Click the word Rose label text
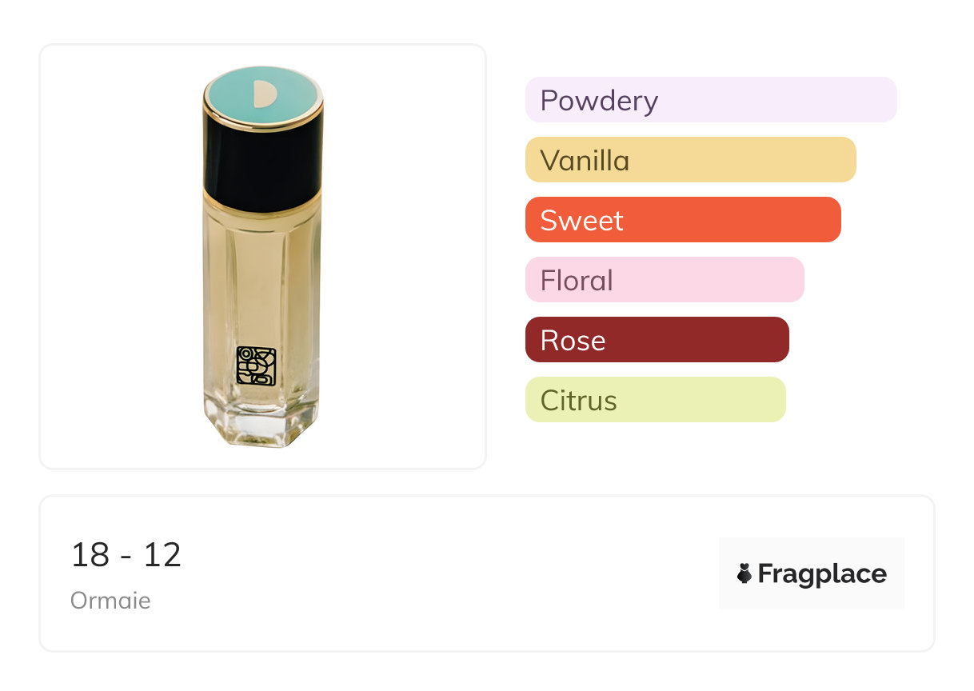Screen dimensions: 974x691 pyautogui.click(x=573, y=341)
